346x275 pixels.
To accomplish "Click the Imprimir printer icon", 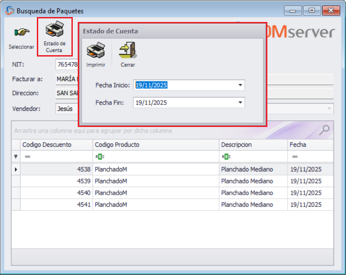I will (95, 50).
